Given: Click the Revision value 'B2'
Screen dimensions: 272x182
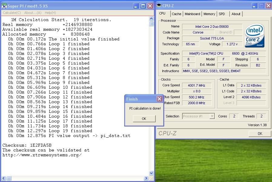Looking at the screenshot, I should pyautogui.click(x=258, y=65).
